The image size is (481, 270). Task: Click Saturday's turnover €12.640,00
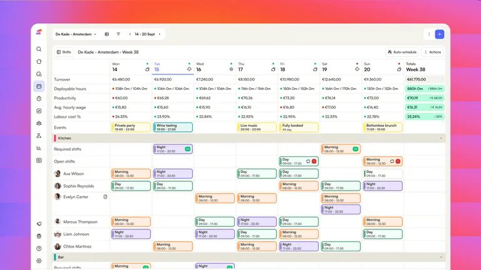(x=331, y=79)
